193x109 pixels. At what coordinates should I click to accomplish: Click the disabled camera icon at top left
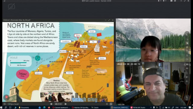[11, 6]
